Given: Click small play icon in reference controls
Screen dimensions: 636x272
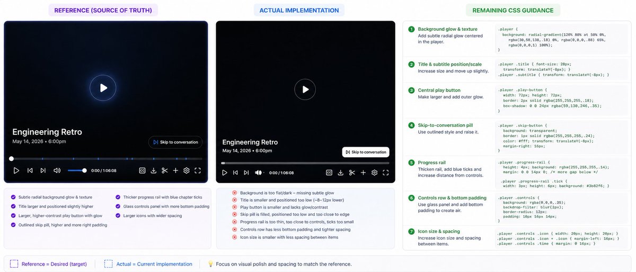Looking at the screenshot, I should [16, 170].
